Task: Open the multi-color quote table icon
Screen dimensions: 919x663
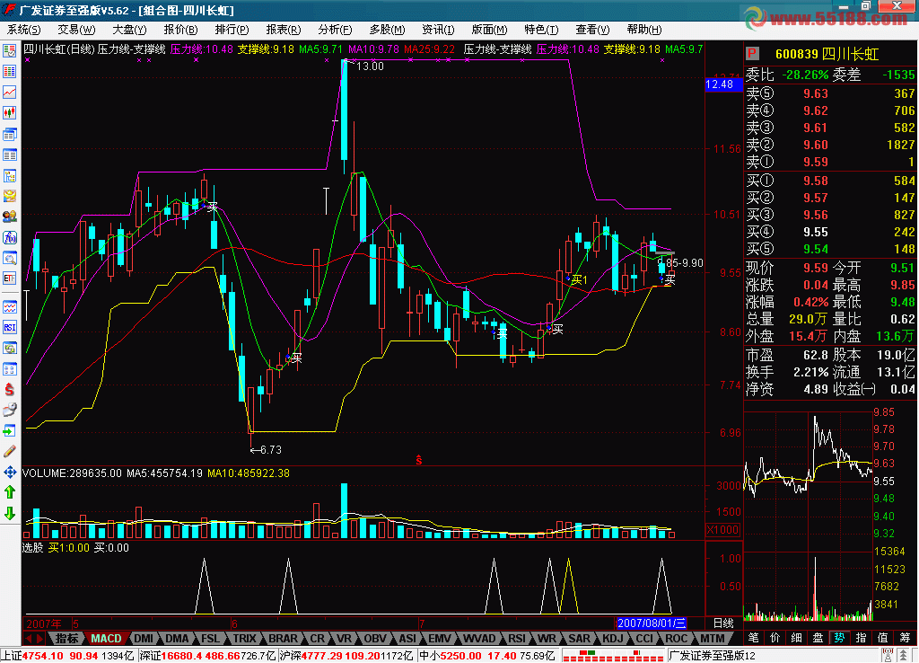Action: click(9, 72)
